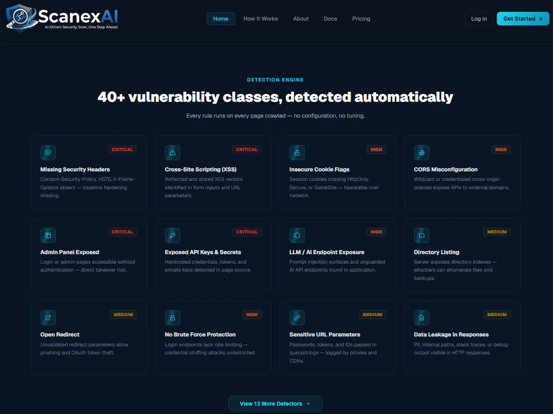553x414 pixels.
Task: Click the Insecure Cookie Flags lock icon
Action: pos(297,153)
